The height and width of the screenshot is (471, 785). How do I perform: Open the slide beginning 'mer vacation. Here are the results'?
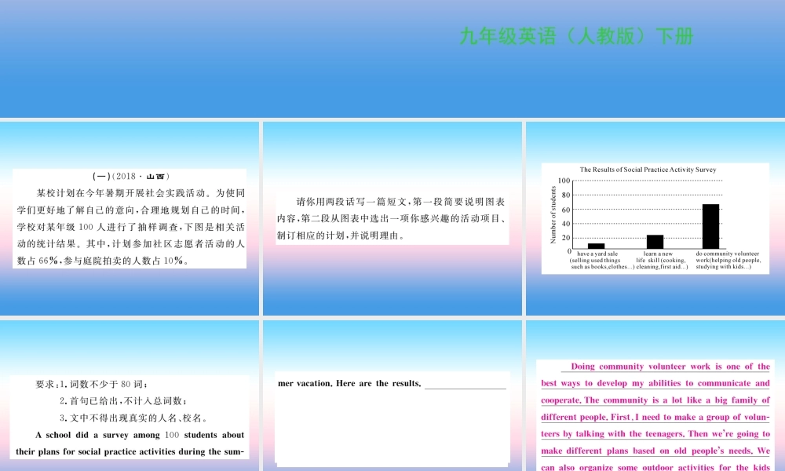coord(392,396)
